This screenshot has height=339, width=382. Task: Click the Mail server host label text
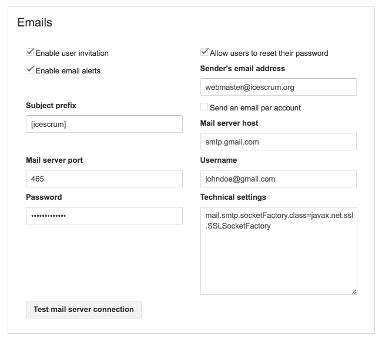(x=229, y=123)
